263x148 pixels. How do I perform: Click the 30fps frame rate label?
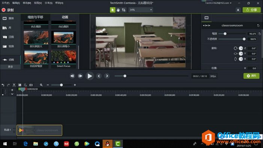pos(213,76)
